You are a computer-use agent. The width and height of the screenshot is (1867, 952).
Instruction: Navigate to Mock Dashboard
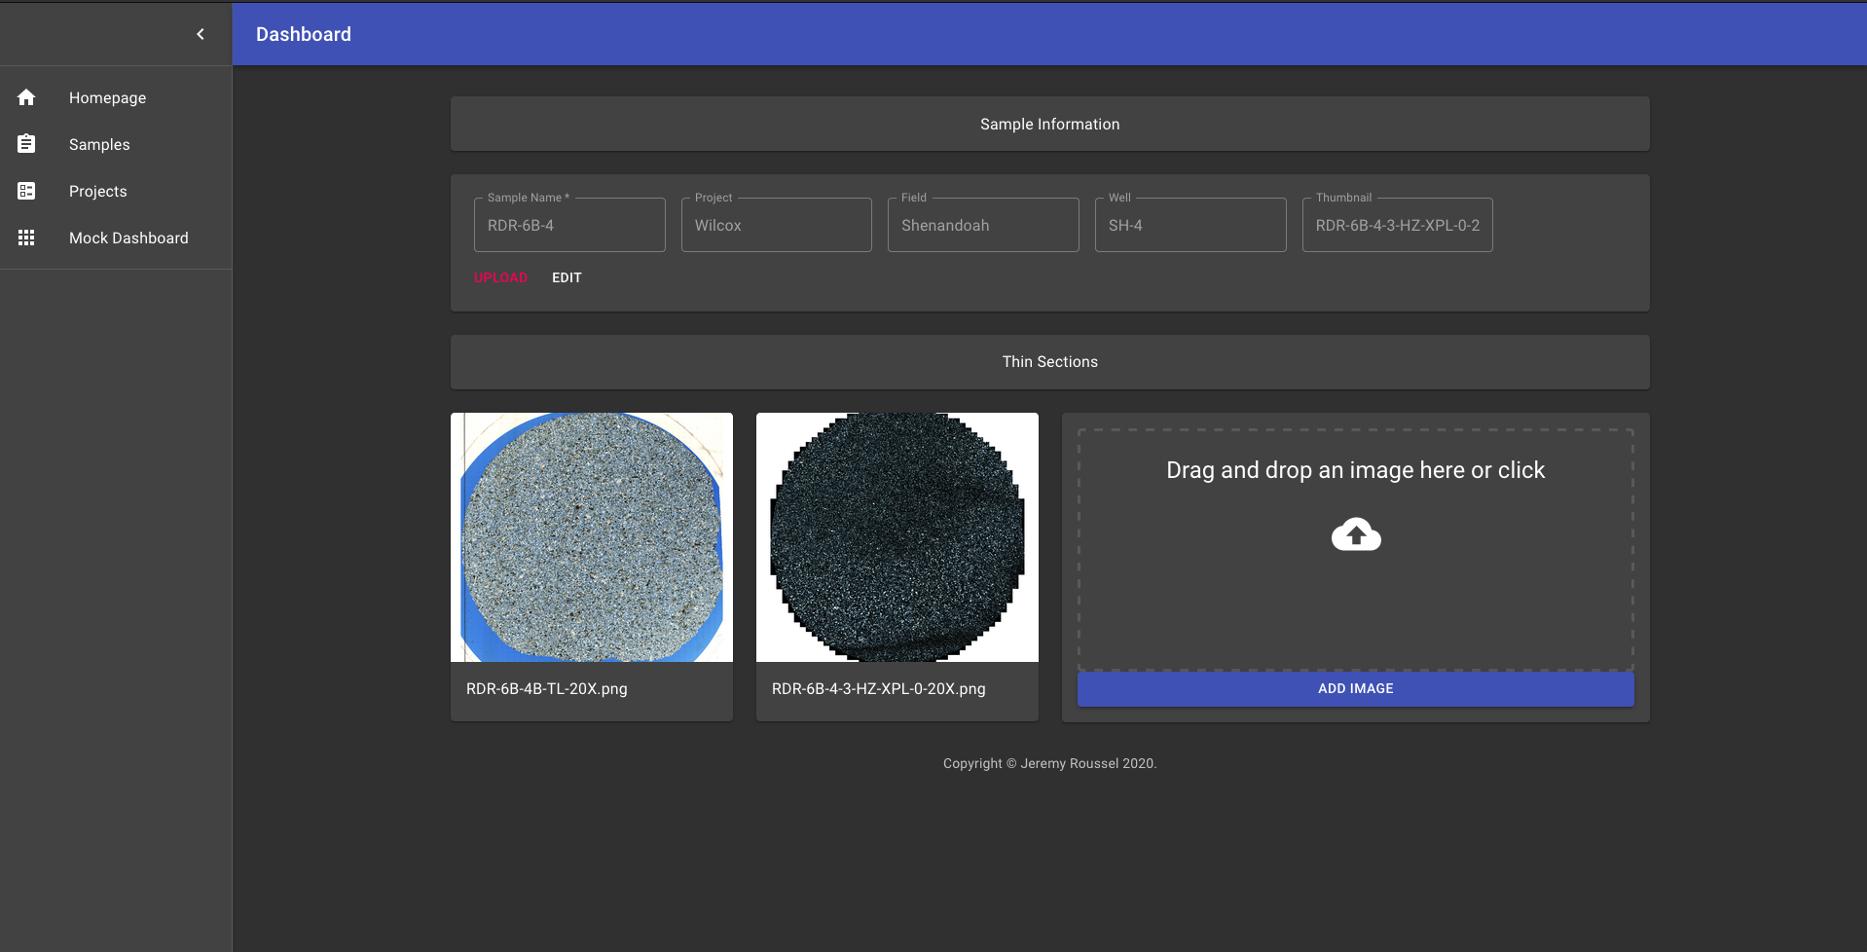116,238
